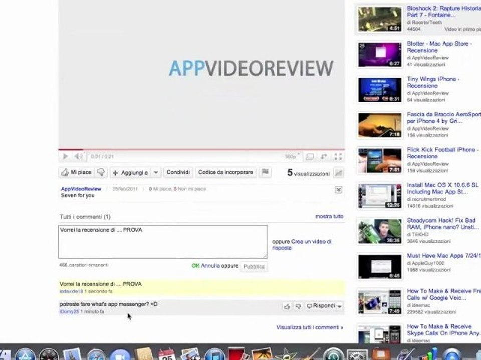The image size is (481, 360).
Task: Thumbs down the iDomy25 comment
Action: (298, 306)
